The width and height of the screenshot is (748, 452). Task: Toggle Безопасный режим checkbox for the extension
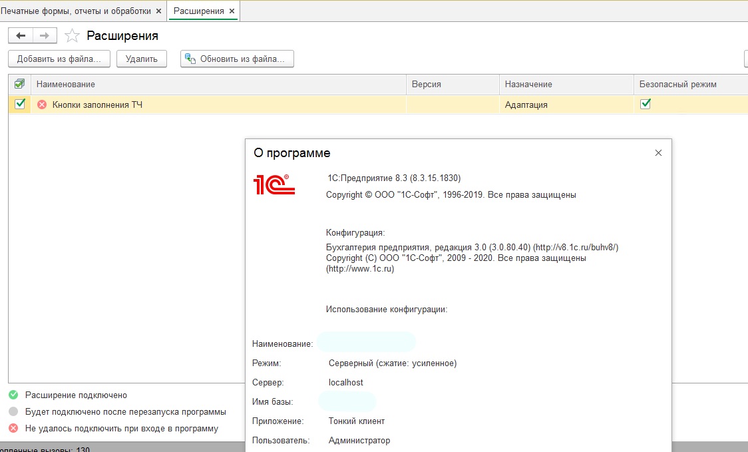point(646,104)
